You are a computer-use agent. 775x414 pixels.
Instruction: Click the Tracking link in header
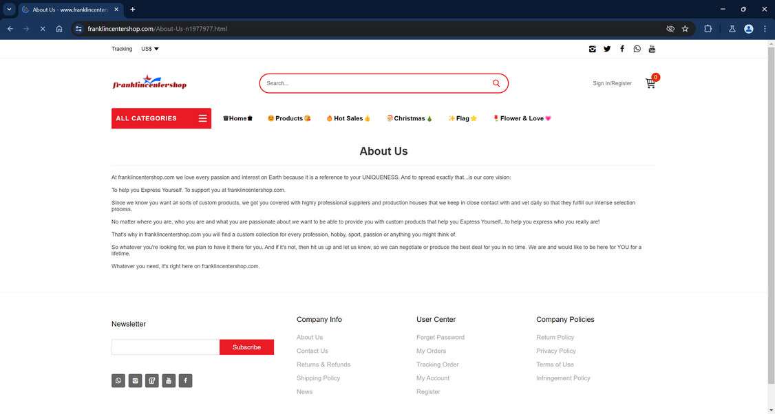(x=122, y=49)
